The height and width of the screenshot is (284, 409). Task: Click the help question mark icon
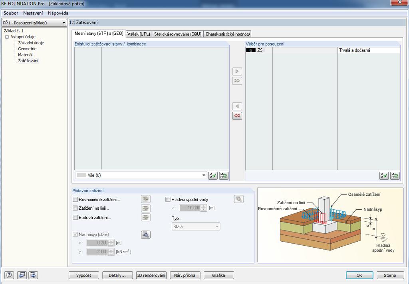(x=10, y=275)
